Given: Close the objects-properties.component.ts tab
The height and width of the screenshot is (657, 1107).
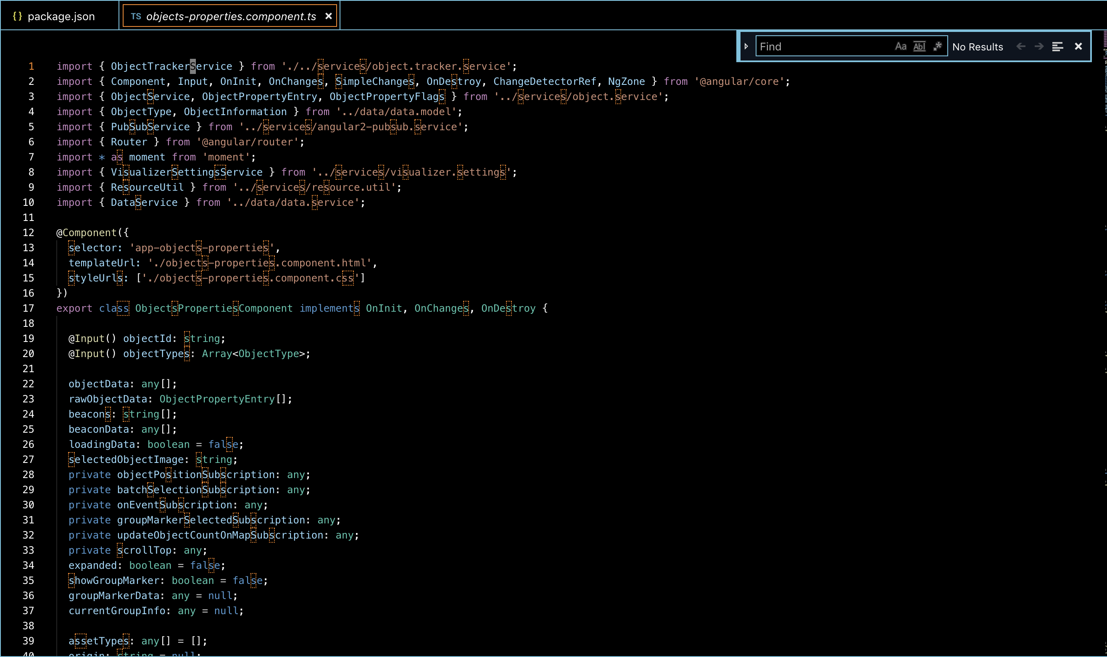Looking at the screenshot, I should (x=329, y=16).
